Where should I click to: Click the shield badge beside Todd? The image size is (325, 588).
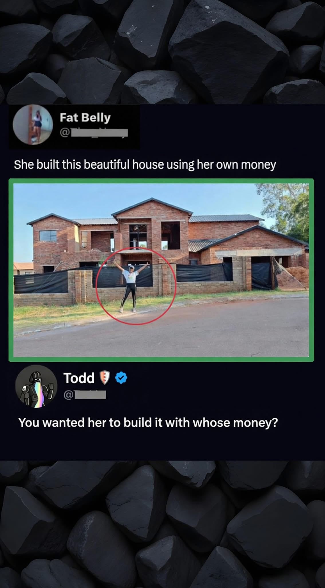click(105, 378)
